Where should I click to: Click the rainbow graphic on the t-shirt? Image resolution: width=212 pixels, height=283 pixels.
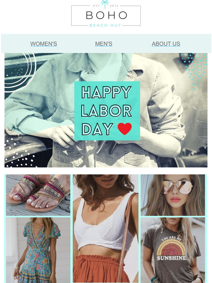click(171, 248)
